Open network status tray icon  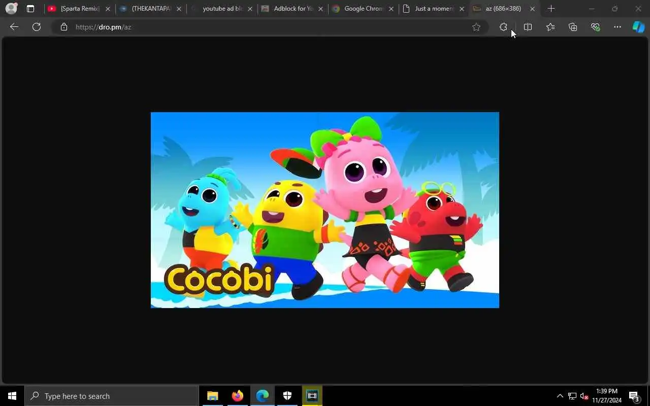[x=572, y=396]
